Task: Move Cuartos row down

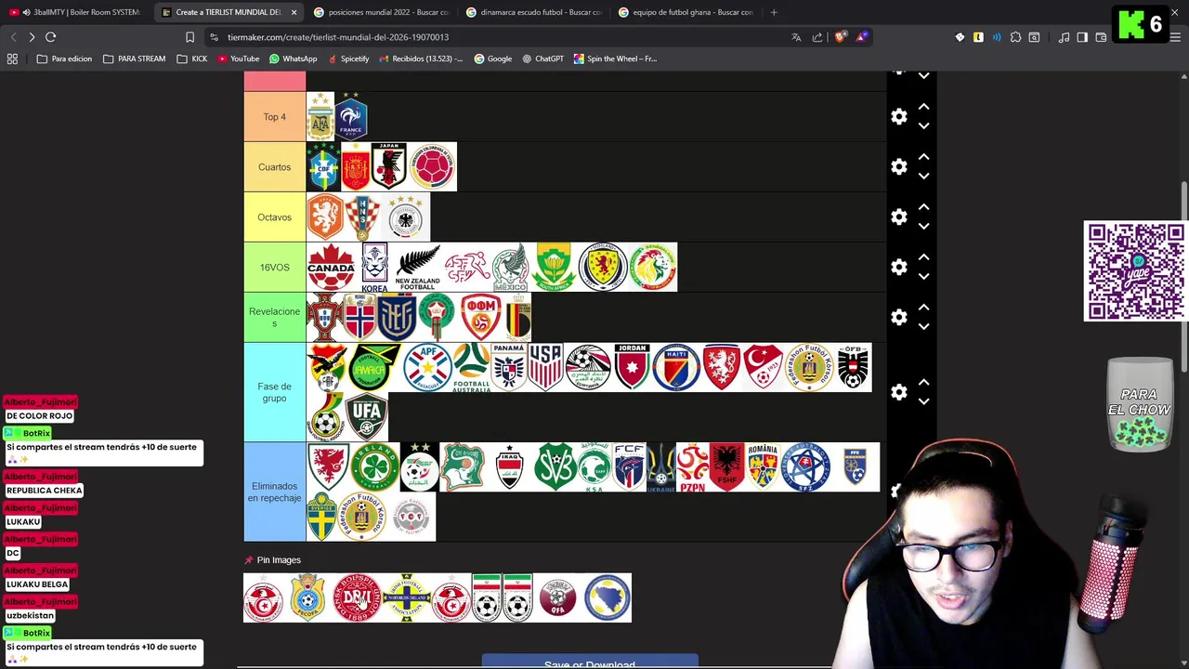Action: pyautogui.click(x=923, y=177)
